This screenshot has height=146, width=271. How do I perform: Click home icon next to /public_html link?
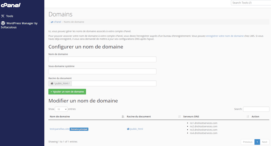(128, 129)
